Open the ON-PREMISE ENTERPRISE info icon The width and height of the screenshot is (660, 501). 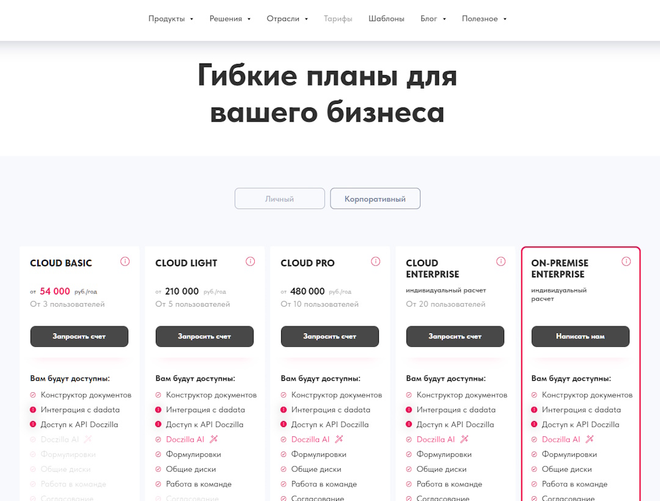[626, 261]
